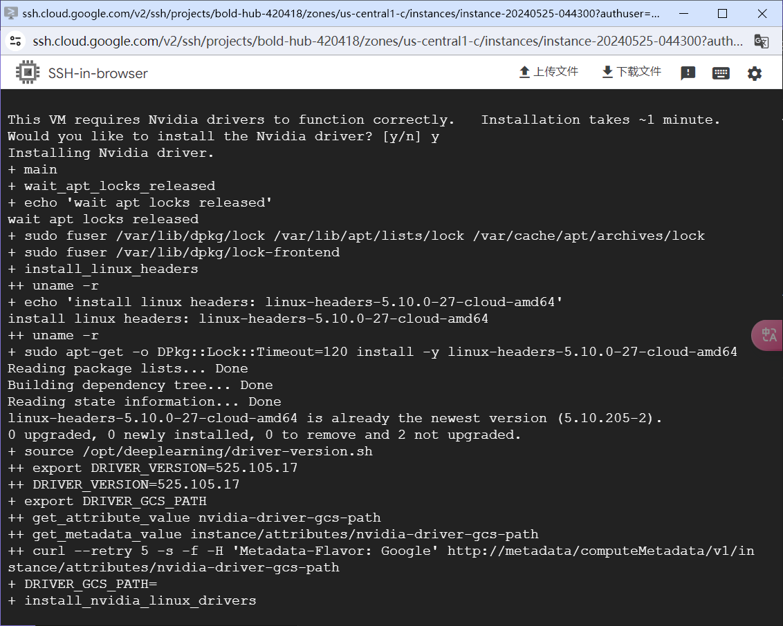Click the '+ main' line
Screen dimensions: 783x626
point(33,169)
